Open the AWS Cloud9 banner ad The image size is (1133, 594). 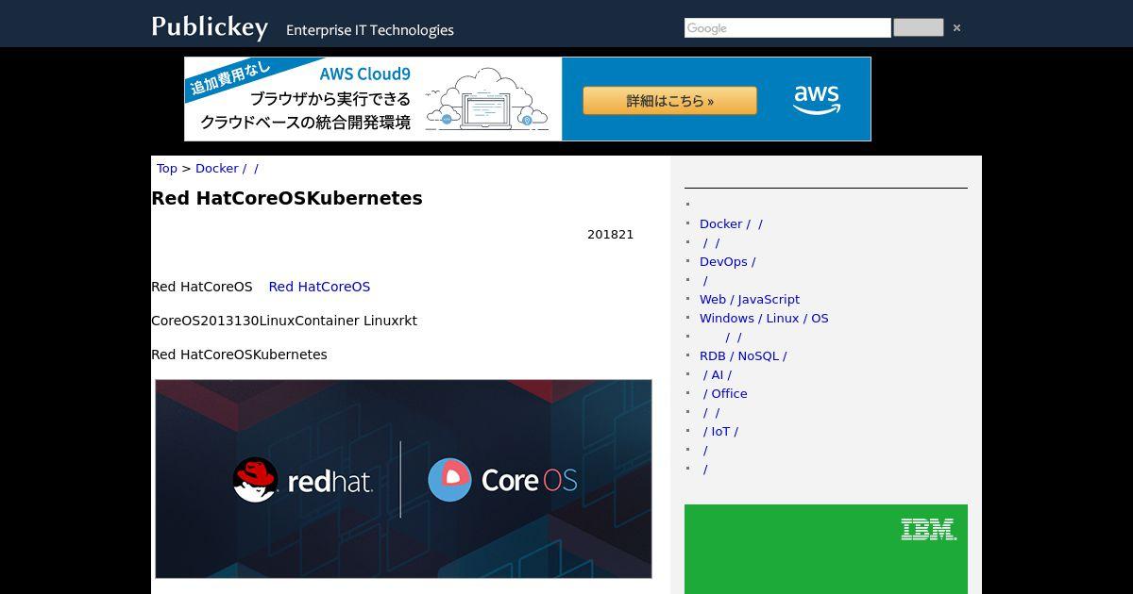(x=527, y=99)
